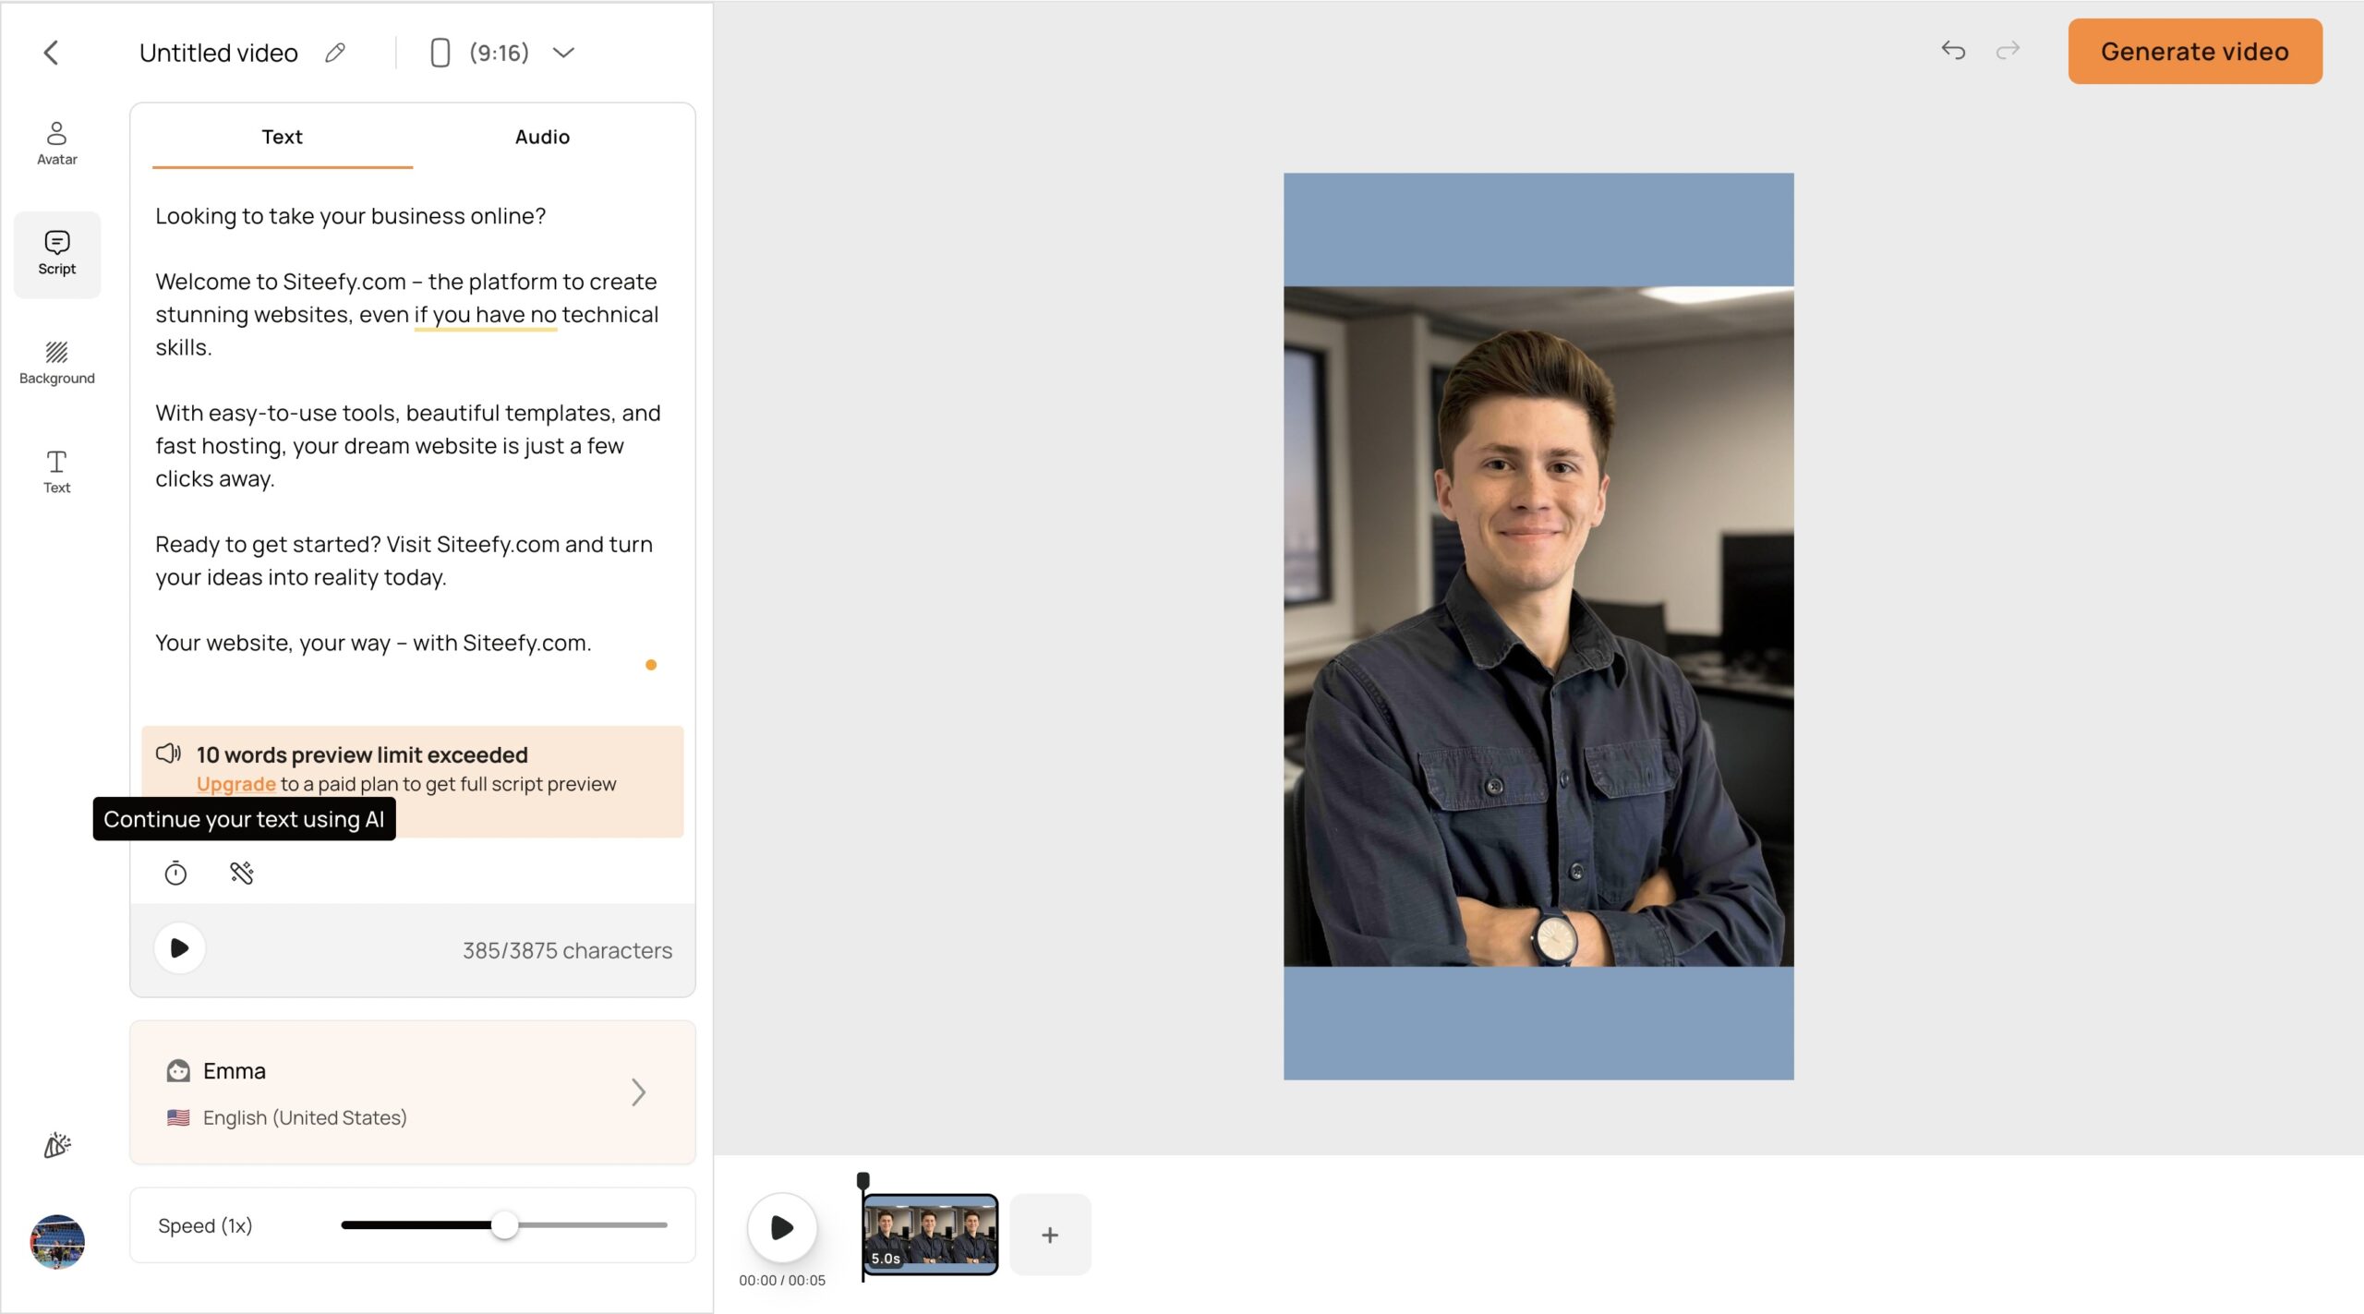
Task: Select the Script sidebar icon
Action: tap(56, 253)
